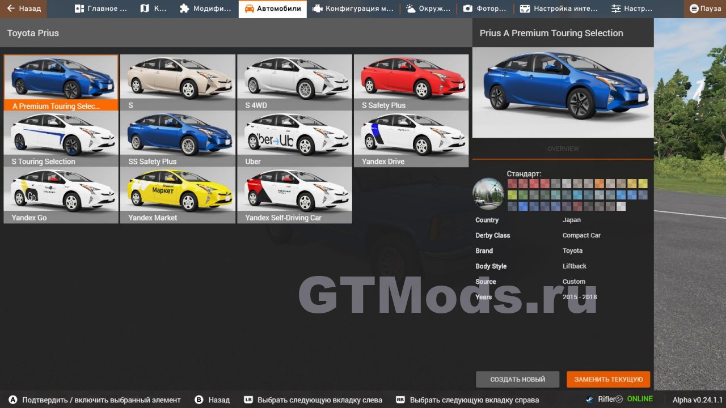Select the cyan-blue swatch in second row
The width and height of the screenshot is (726, 408).
[577, 195]
